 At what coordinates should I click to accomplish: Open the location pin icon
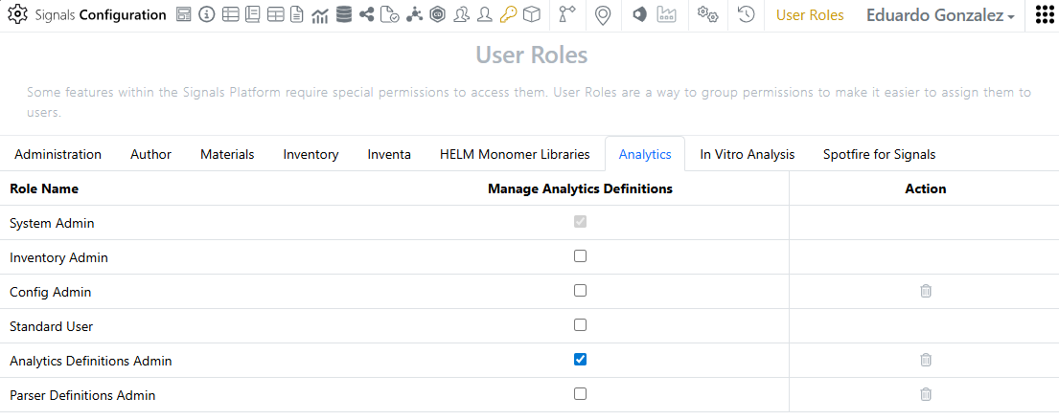coord(603,15)
